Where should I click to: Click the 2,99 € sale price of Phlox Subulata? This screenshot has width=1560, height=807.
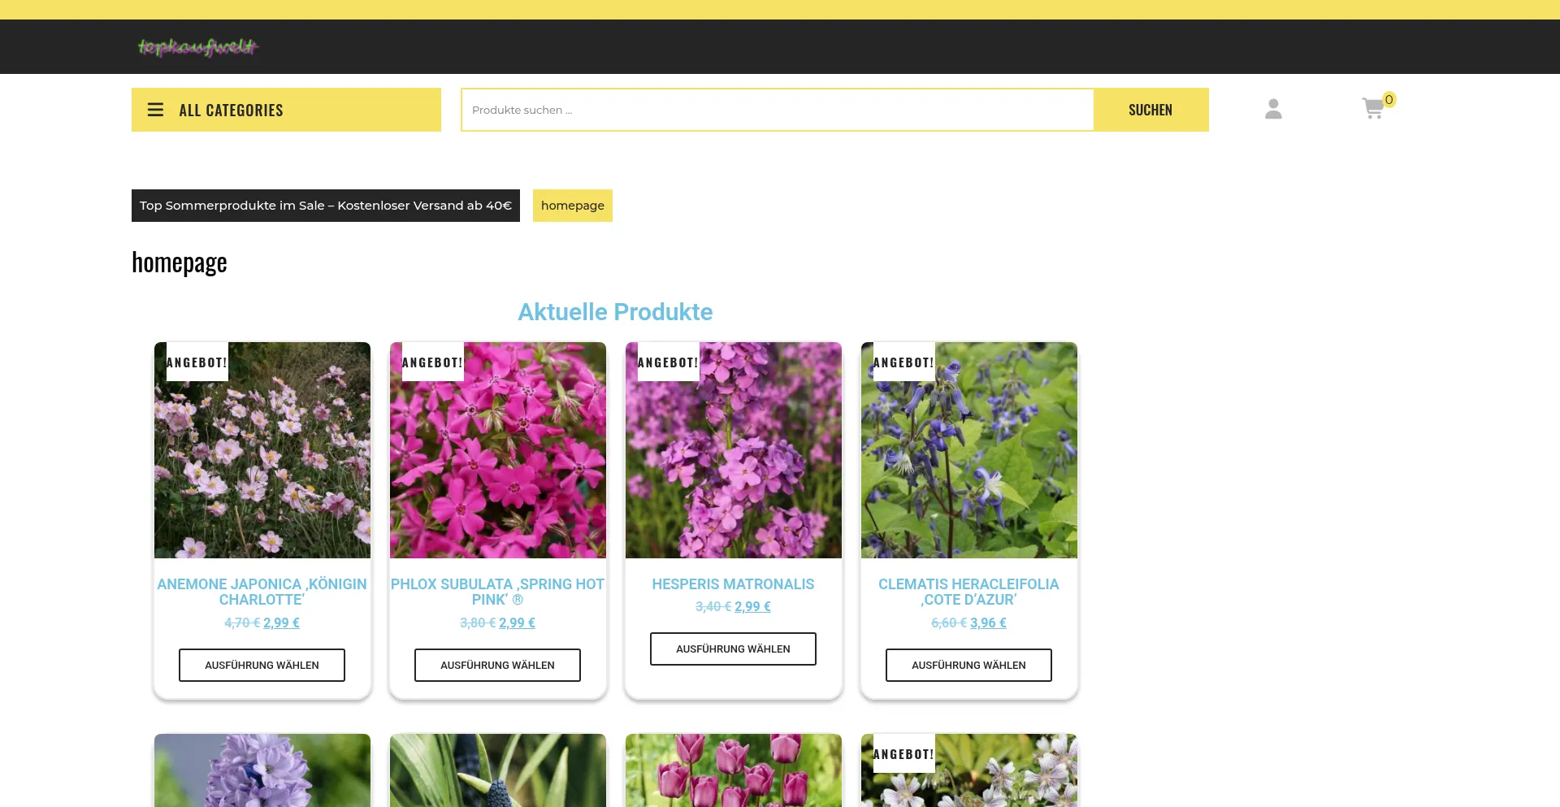click(517, 623)
